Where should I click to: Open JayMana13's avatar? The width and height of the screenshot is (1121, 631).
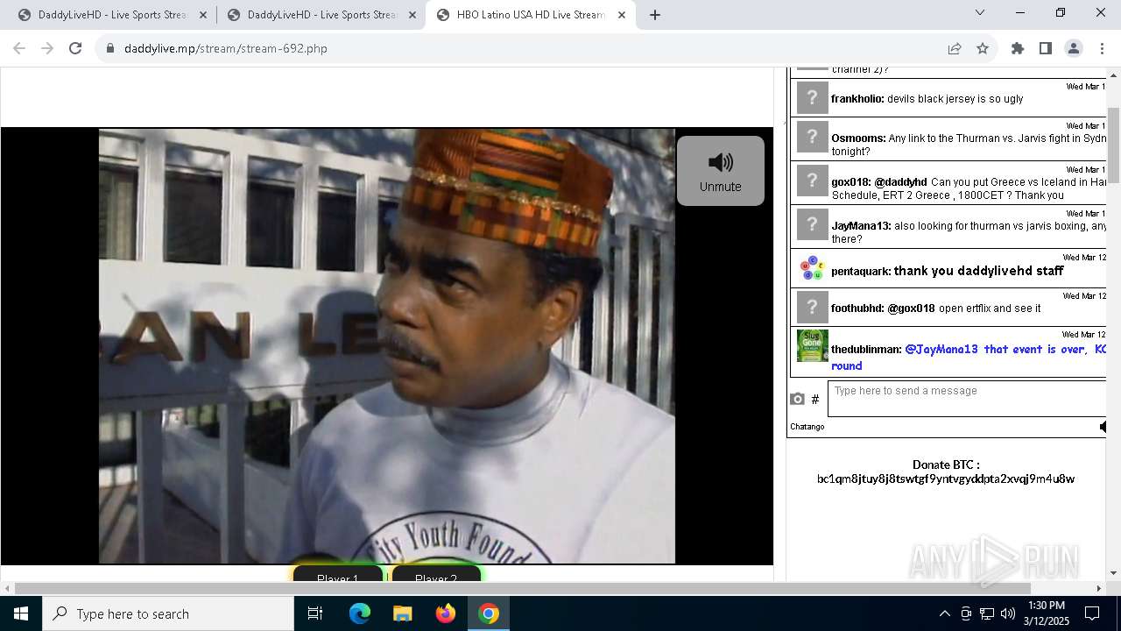(x=813, y=224)
